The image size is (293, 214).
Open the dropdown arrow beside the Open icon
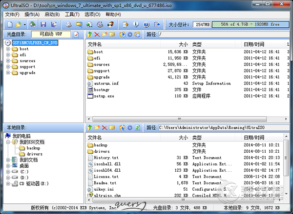(x=25, y=25)
